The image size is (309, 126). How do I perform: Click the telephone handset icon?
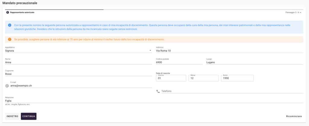coord(158,91)
